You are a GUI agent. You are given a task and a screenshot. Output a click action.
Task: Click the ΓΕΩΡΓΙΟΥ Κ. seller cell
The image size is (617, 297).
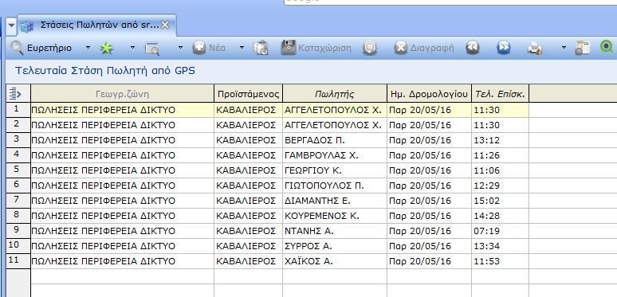[335, 170]
